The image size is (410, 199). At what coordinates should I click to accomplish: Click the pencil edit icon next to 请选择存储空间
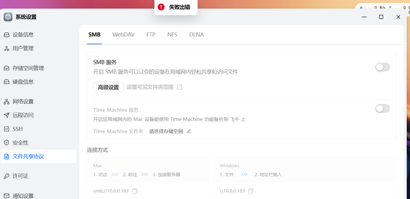188,131
